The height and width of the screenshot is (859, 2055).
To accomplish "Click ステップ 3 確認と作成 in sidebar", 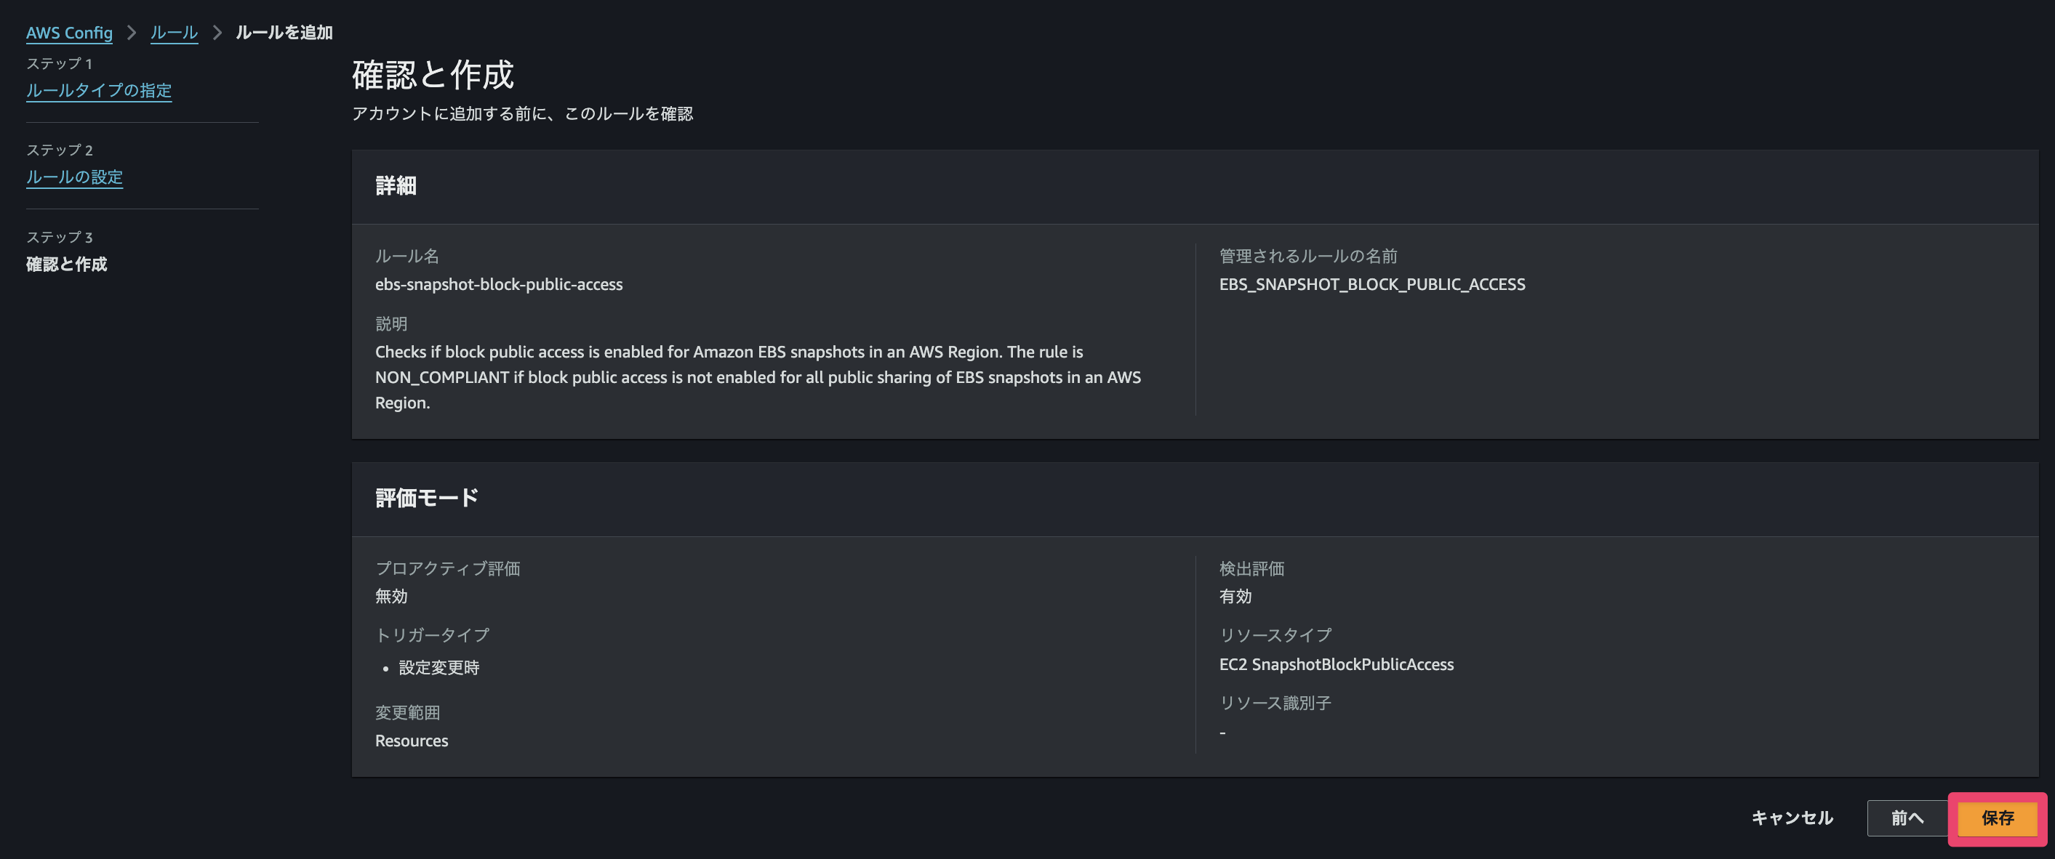I will click(x=65, y=264).
